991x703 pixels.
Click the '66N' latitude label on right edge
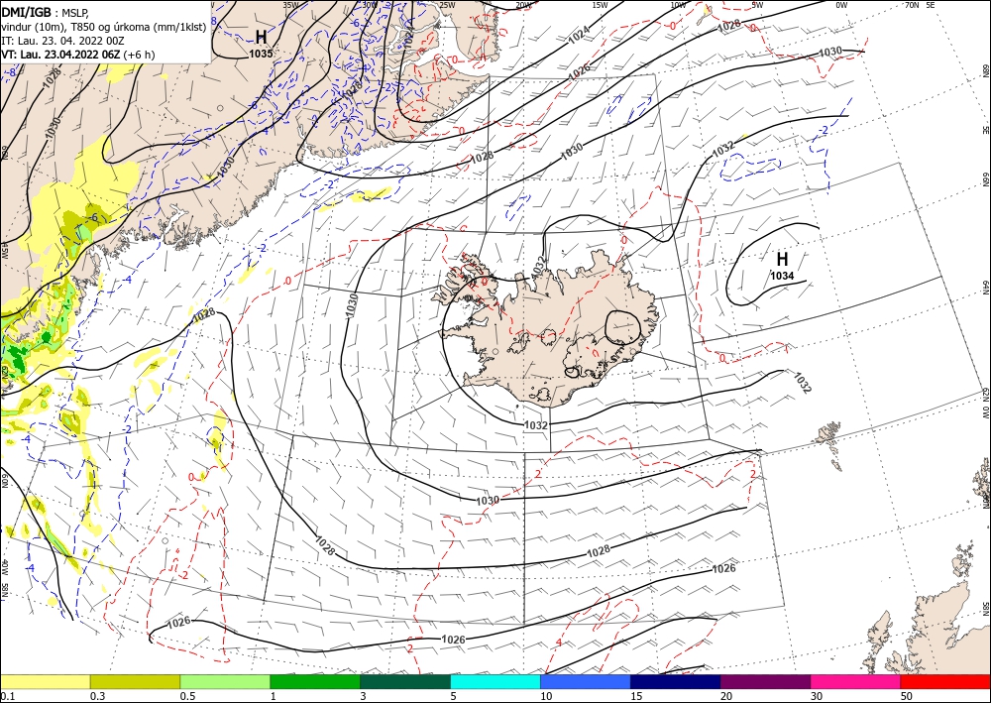(x=985, y=179)
